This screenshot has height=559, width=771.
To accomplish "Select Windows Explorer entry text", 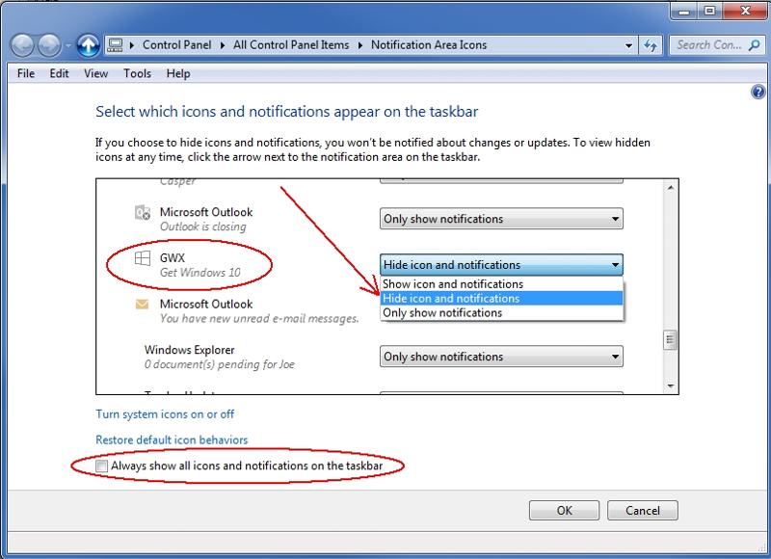I will click(x=189, y=350).
